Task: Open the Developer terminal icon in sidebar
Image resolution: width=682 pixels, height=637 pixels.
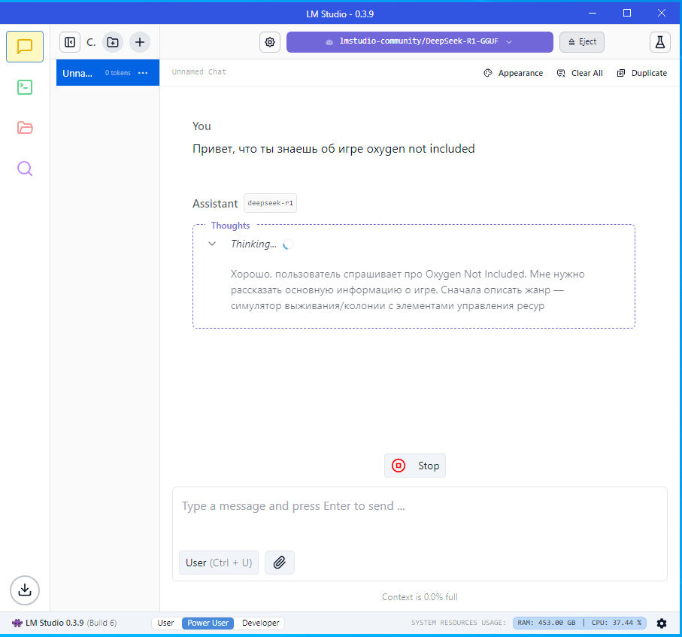Action: pos(25,87)
